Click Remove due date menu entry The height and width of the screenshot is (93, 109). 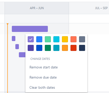(56, 77)
